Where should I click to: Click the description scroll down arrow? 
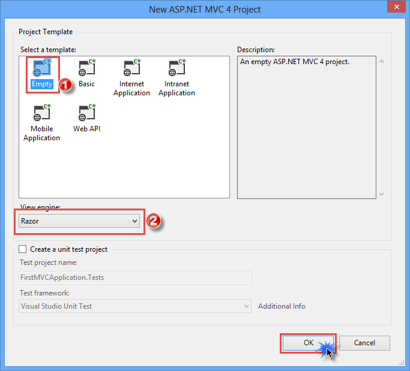pos(382,194)
